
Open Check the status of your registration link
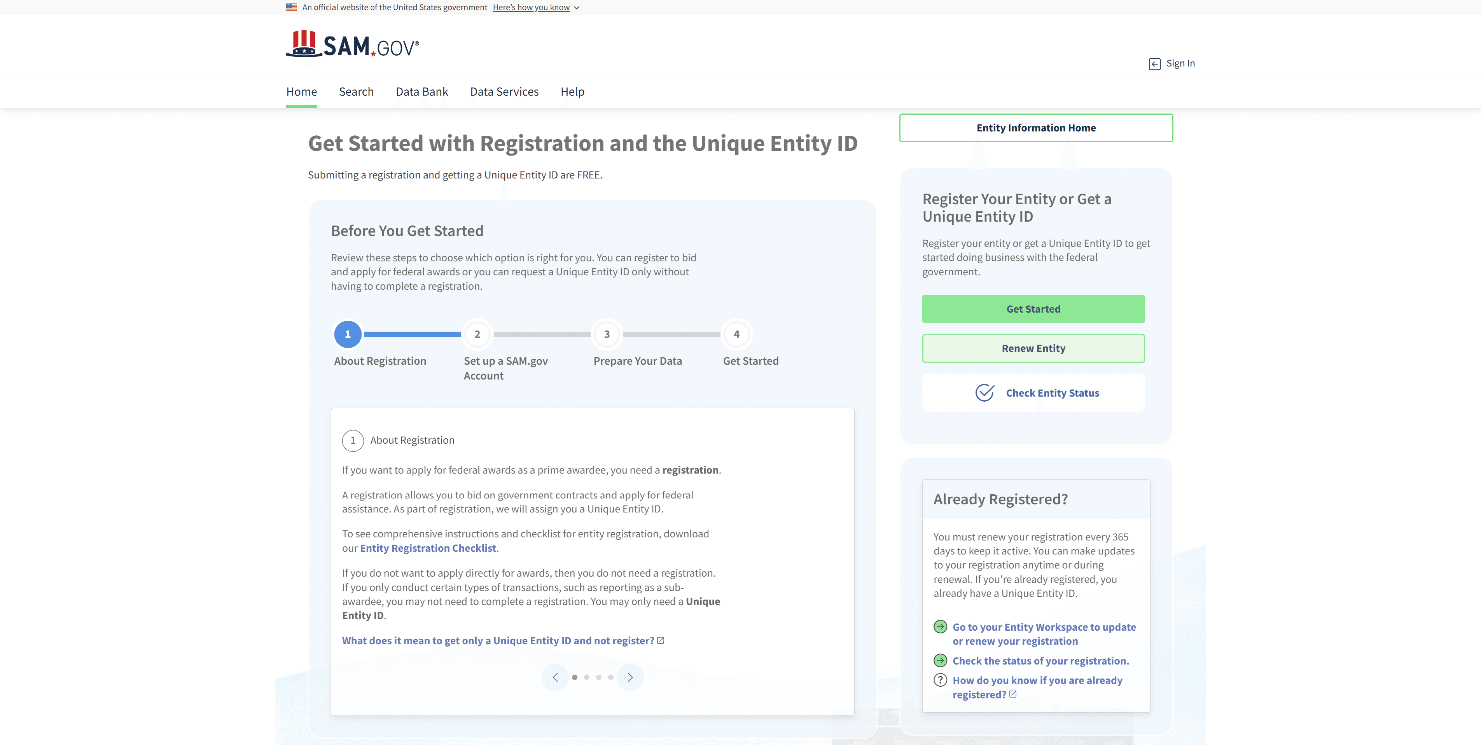pos(1040,661)
